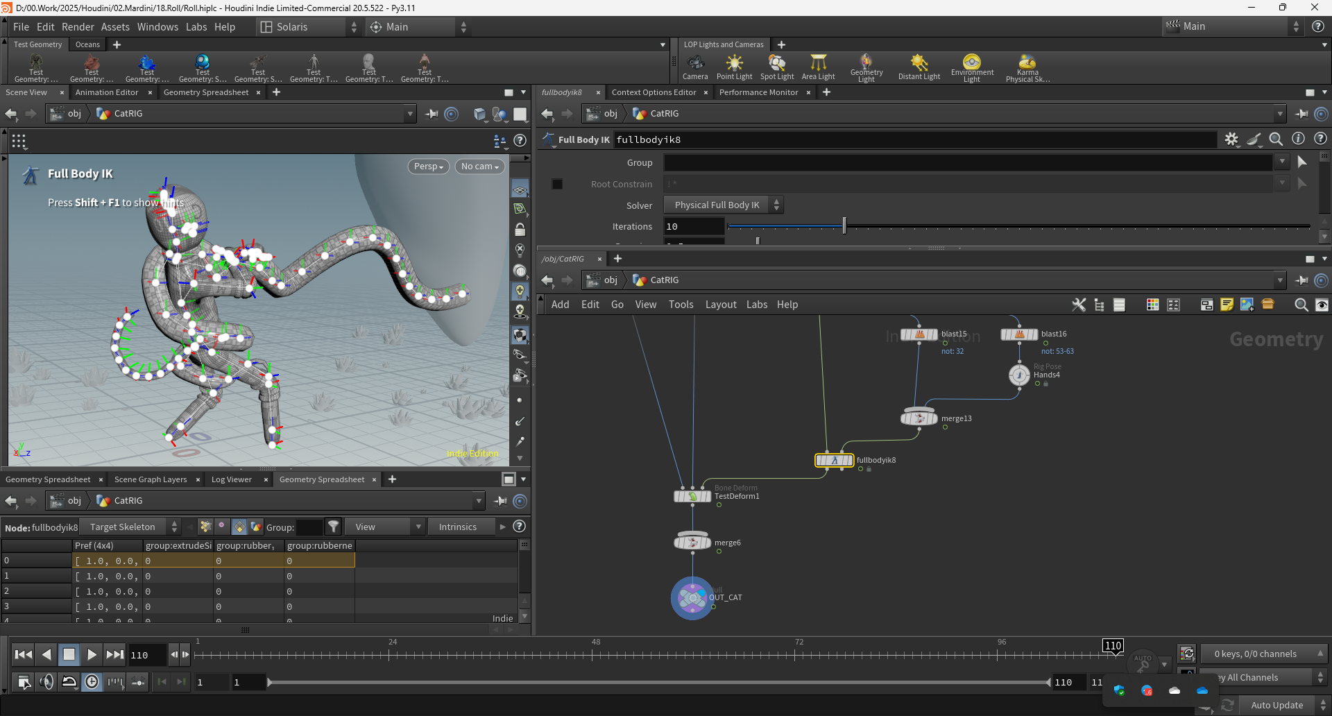Toggle audio playback speaker button
This screenshot has width=1332, height=716.
coord(46,682)
